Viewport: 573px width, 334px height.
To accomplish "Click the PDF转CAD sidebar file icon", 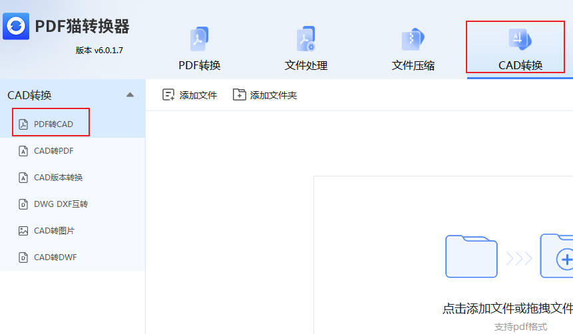I will coord(23,124).
